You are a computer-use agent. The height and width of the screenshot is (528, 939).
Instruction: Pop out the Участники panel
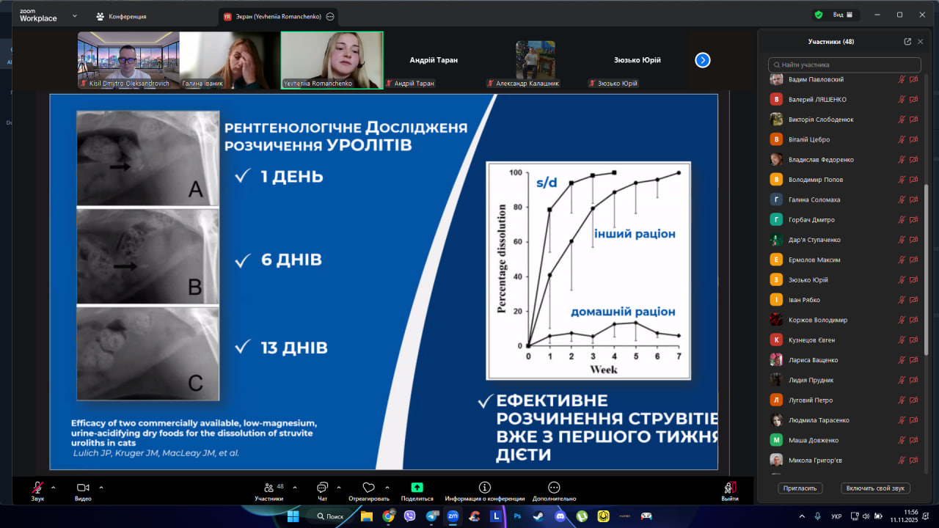[x=907, y=42]
